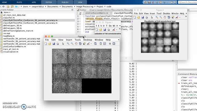Click dock arrow at Figure 3 menu bar end

[119, 40]
